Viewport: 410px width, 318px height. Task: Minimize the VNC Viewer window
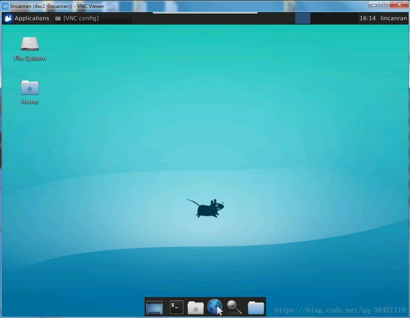click(373, 5)
